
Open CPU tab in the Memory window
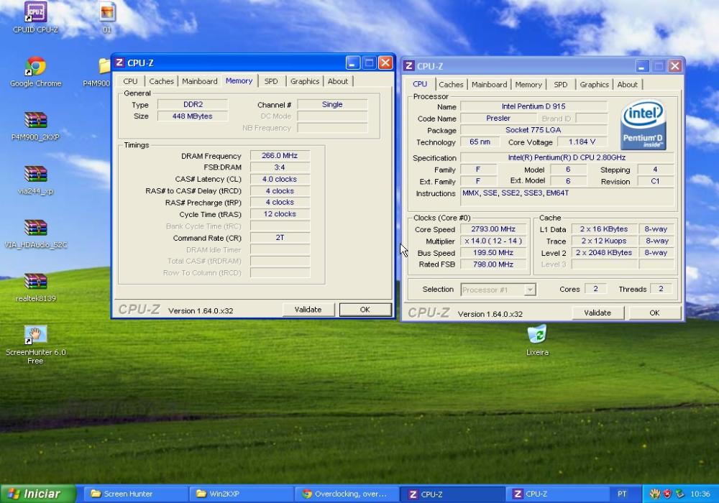point(130,81)
